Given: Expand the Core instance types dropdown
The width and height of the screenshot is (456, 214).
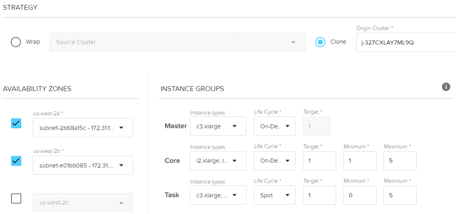Looking at the screenshot, I should point(218,161).
